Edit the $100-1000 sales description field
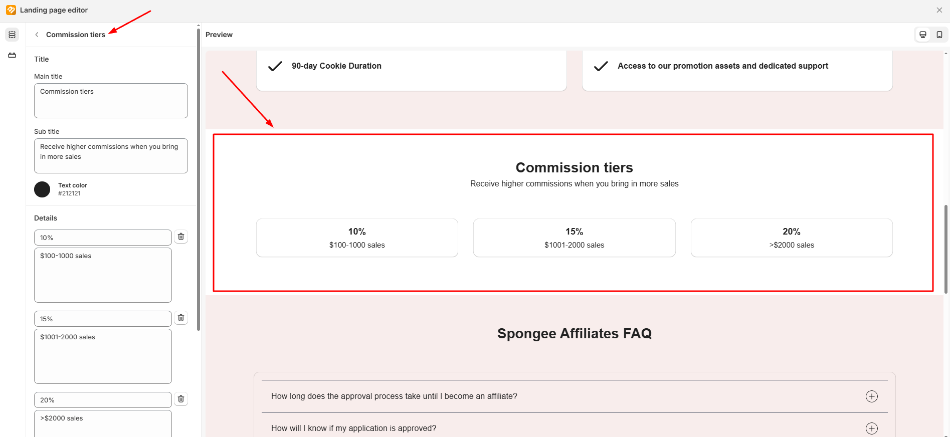 [x=103, y=275]
